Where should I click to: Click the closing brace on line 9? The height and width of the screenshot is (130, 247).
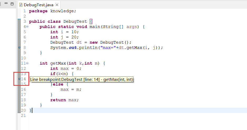[41, 53]
